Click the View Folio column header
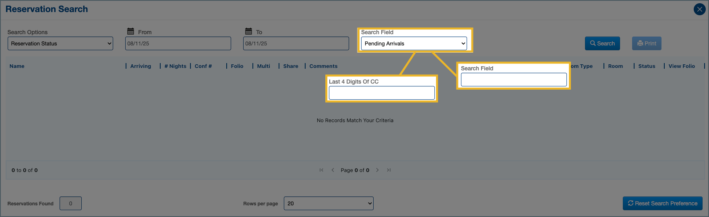The width and height of the screenshot is (709, 217). click(x=682, y=66)
